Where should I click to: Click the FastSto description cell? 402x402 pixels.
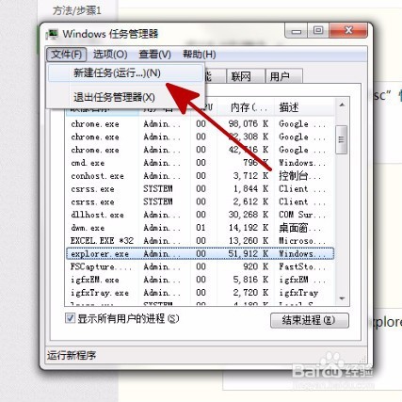[x=302, y=266]
